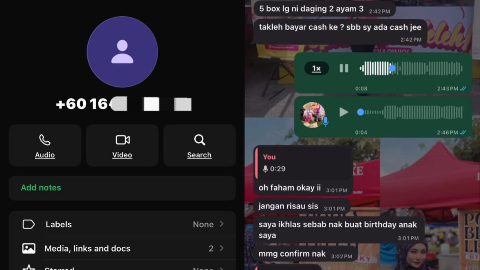Open Search in chat
Screen dimensions: 480x270
pyautogui.click(x=199, y=145)
